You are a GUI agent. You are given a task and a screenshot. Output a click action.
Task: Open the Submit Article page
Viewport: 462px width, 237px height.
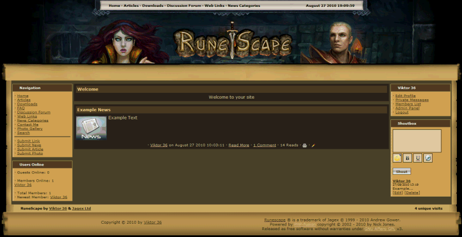pyautogui.click(x=30, y=149)
